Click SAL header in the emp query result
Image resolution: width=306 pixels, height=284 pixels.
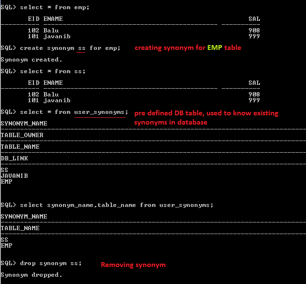coord(254,19)
